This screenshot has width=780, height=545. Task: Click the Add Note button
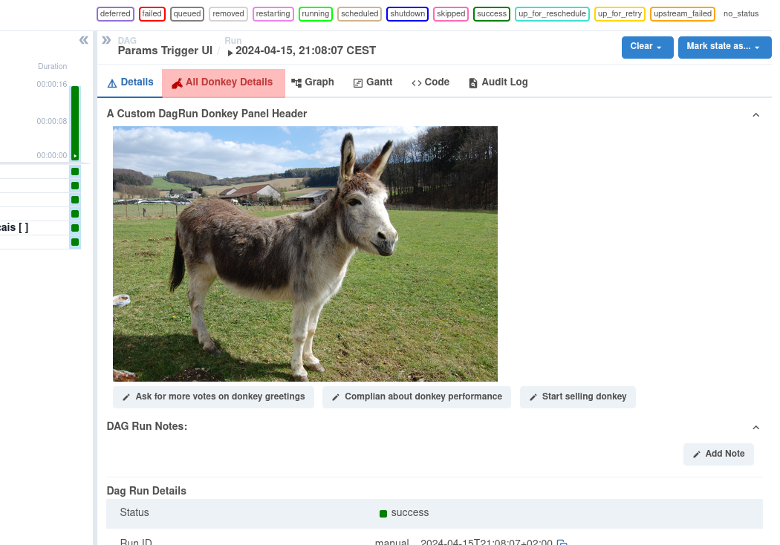click(718, 454)
